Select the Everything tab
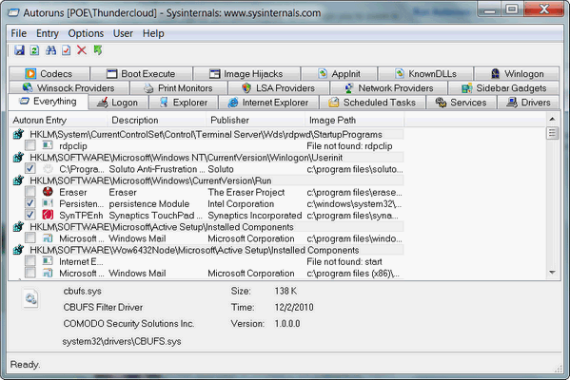 48,102
